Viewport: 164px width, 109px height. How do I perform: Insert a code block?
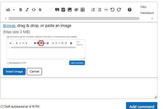pyautogui.click(x=63, y=10)
